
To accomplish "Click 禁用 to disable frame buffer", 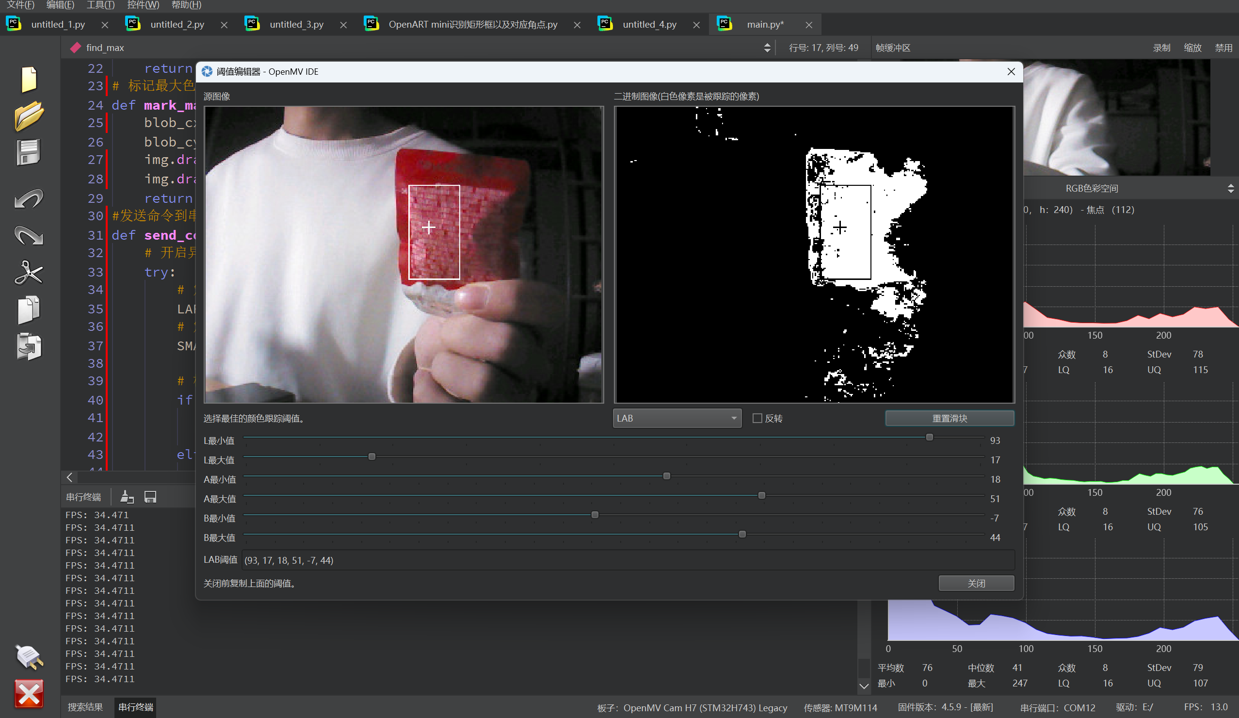I will tap(1223, 48).
